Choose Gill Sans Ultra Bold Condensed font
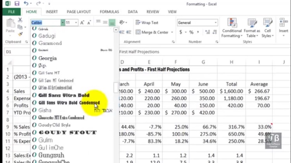The height and width of the screenshot is (163, 291). click(73, 103)
